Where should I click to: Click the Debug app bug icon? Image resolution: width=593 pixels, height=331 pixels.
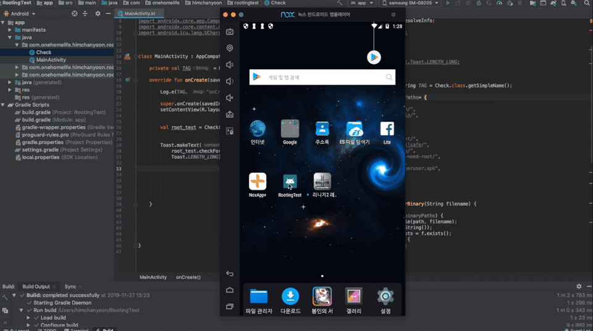coord(478,2)
